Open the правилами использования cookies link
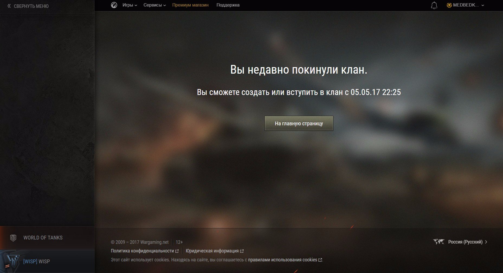This screenshot has height=273, width=503. tap(282, 260)
